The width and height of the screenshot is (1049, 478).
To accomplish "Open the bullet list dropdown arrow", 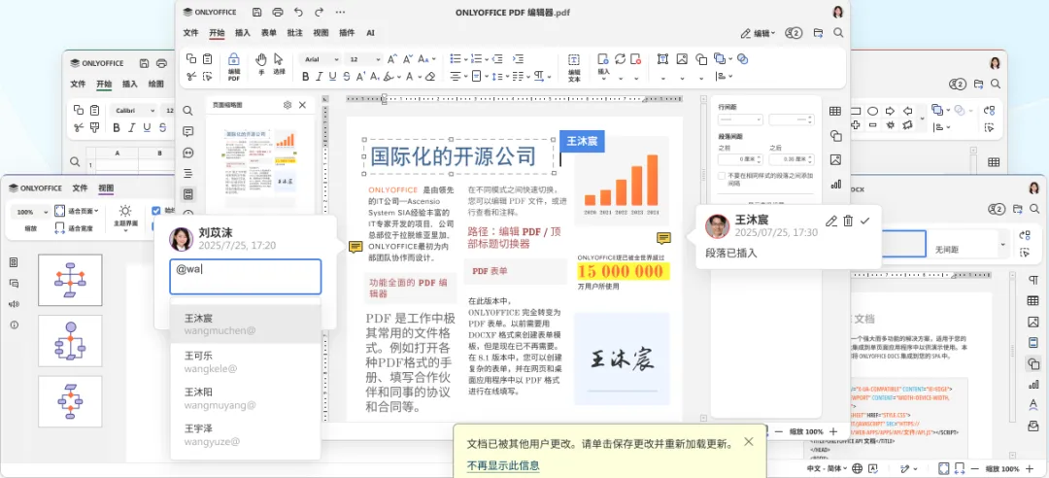I will 465,59.
